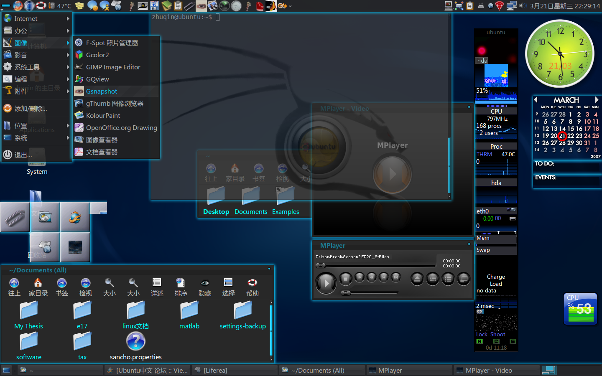Expand the Internet submenu
Image resolution: width=602 pixels, height=376 pixels.
pos(36,18)
